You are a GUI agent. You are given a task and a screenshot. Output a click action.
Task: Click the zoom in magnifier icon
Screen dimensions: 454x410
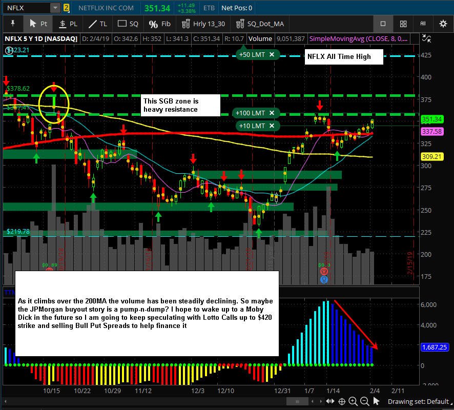[353, 401]
